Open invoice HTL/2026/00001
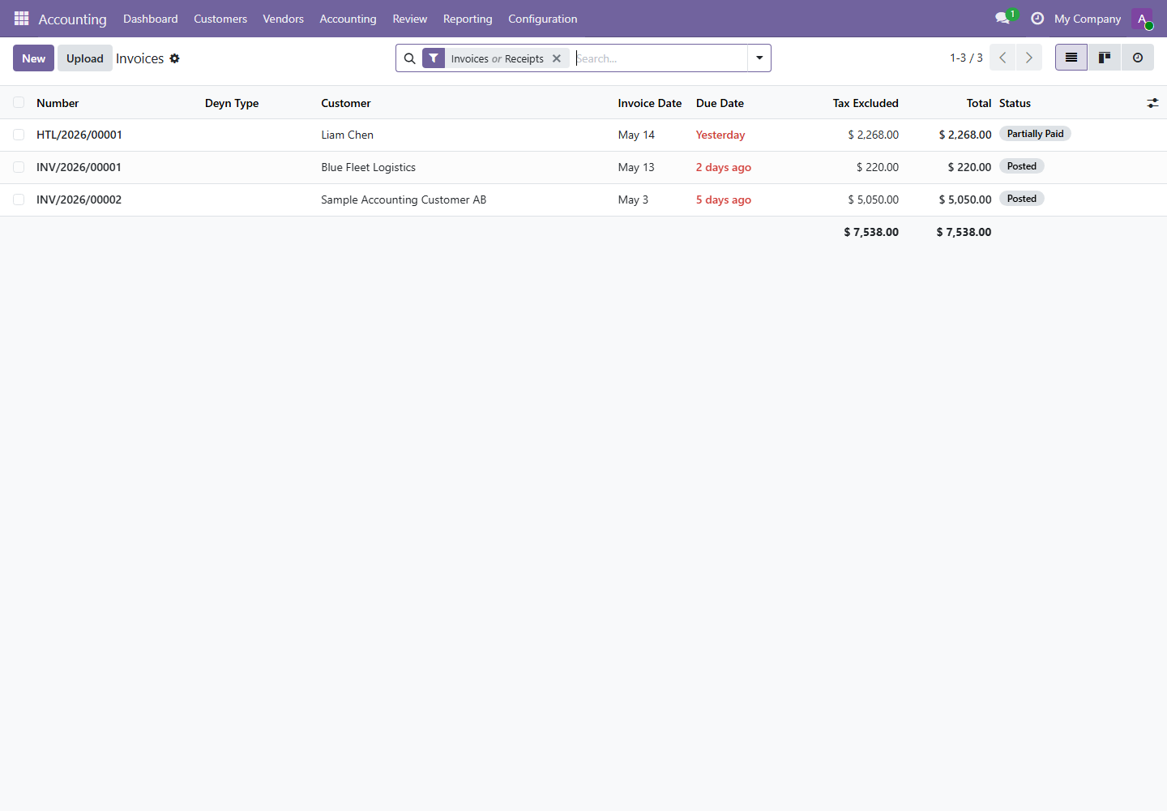 pos(79,135)
